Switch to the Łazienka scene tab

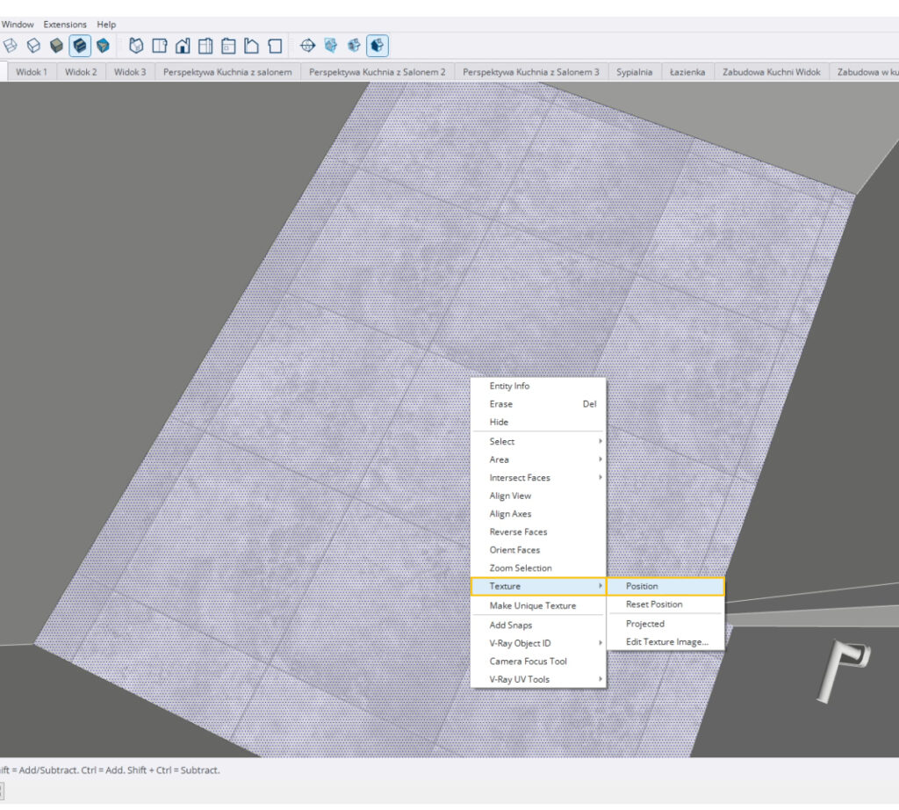coord(687,72)
